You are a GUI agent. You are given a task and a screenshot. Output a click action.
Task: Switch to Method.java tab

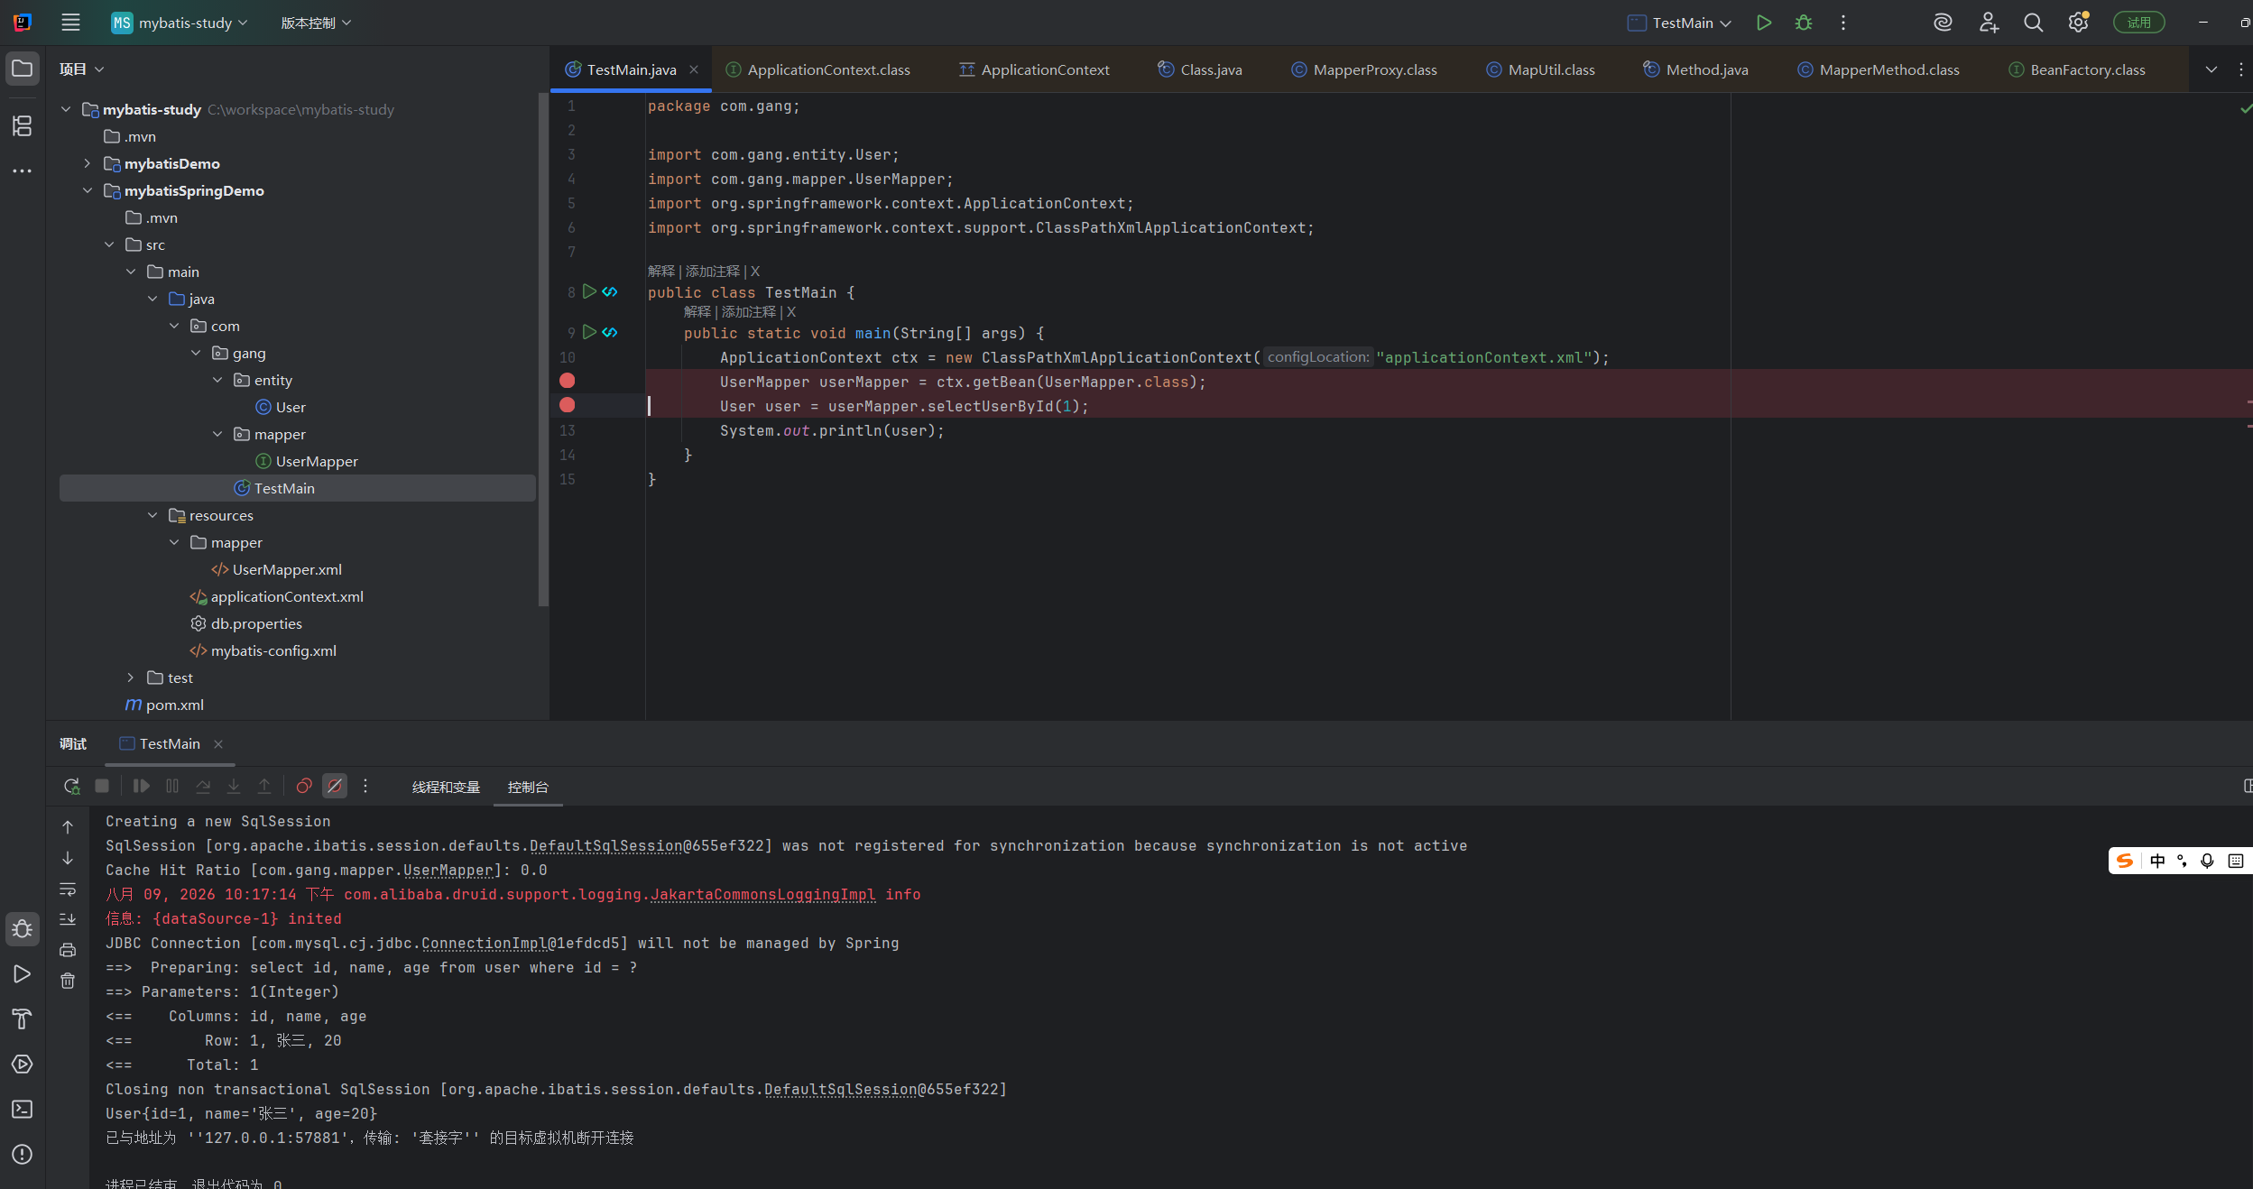[x=1696, y=69]
